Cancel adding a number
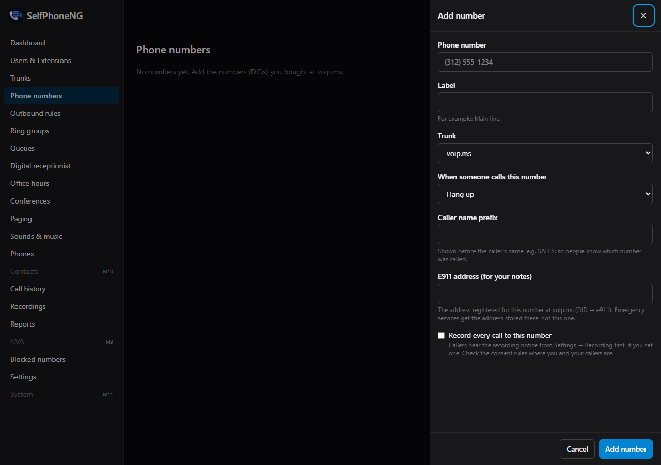The width and height of the screenshot is (661, 465). [x=577, y=449]
